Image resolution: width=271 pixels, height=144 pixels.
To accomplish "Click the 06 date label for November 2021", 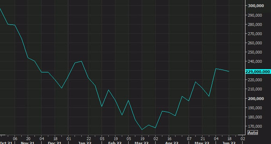I will 15,139.
